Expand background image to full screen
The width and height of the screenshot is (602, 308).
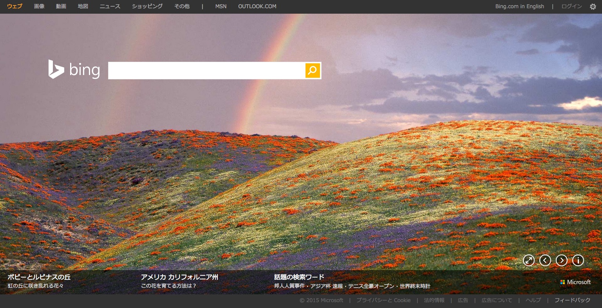529,260
